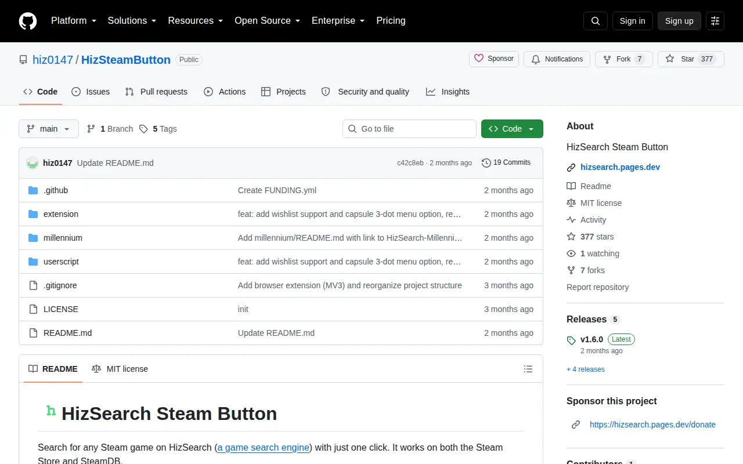Open 'a game search engine' link
Screen dimensions: 743x464
tap(264, 447)
